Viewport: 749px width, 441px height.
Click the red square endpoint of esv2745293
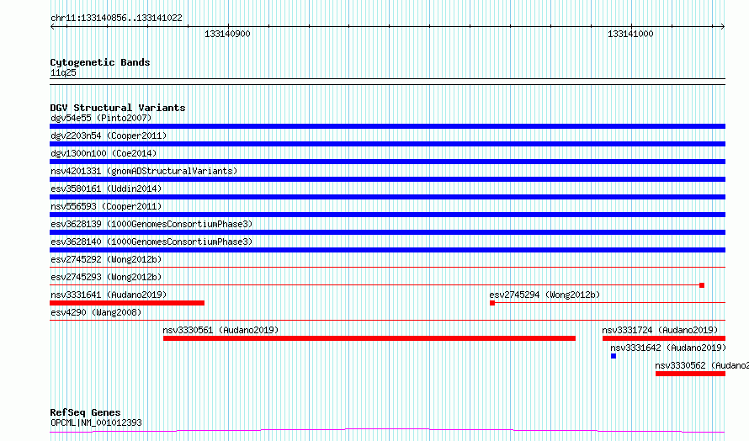pos(702,285)
